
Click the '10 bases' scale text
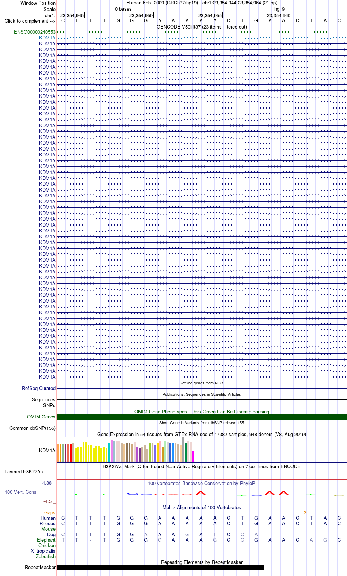click(x=122, y=9)
